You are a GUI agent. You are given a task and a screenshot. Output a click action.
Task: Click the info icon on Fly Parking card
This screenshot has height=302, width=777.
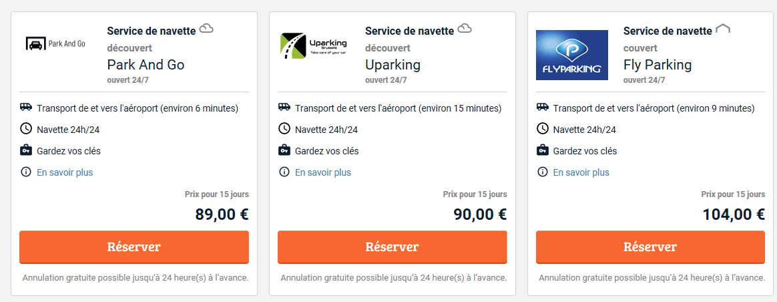[x=542, y=172]
